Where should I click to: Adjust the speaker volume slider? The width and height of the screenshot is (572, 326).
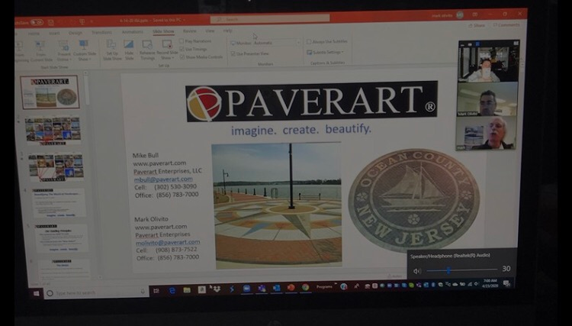(x=462, y=270)
